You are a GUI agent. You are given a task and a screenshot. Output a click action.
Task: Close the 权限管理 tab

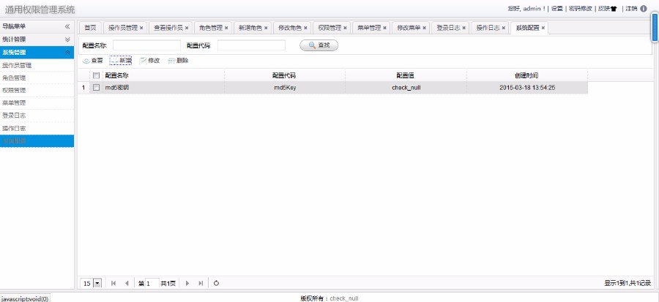(345, 28)
